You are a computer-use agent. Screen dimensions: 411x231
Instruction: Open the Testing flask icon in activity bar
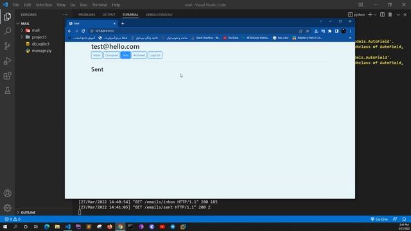pyautogui.click(x=7, y=90)
